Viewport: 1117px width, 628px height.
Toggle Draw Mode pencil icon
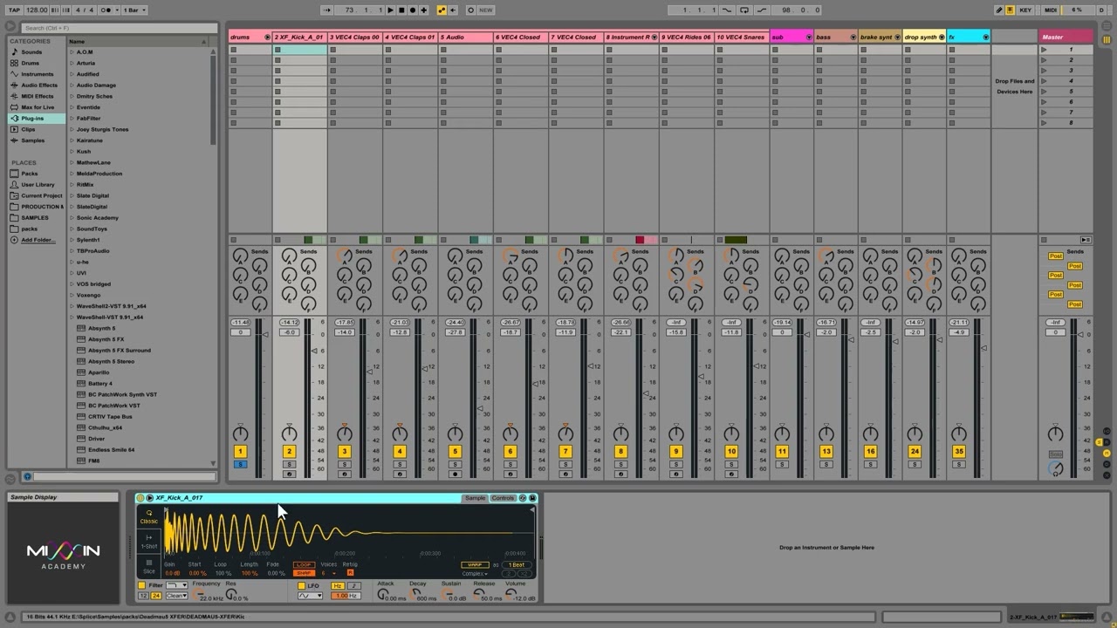tap(999, 10)
